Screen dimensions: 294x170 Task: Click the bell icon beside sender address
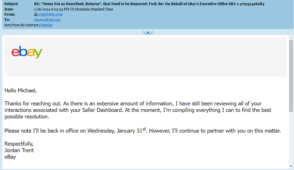click(x=36, y=14)
